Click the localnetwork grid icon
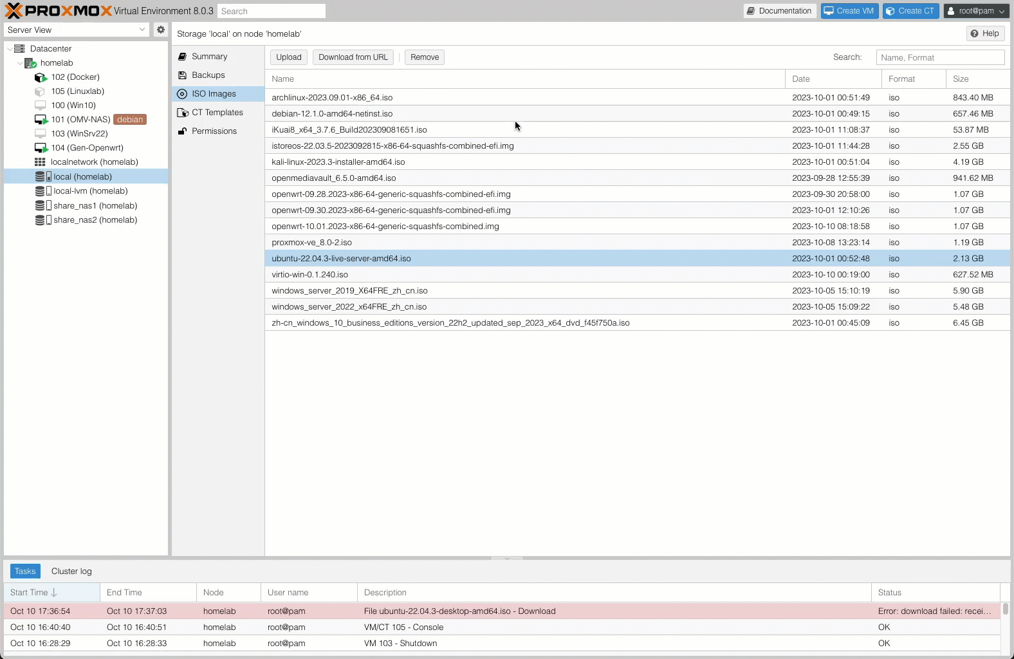 (x=40, y=162)
